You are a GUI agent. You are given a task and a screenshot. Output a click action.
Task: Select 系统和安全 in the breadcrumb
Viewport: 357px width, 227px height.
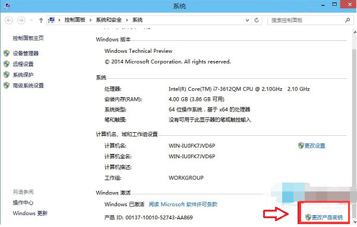coord(109,20)
